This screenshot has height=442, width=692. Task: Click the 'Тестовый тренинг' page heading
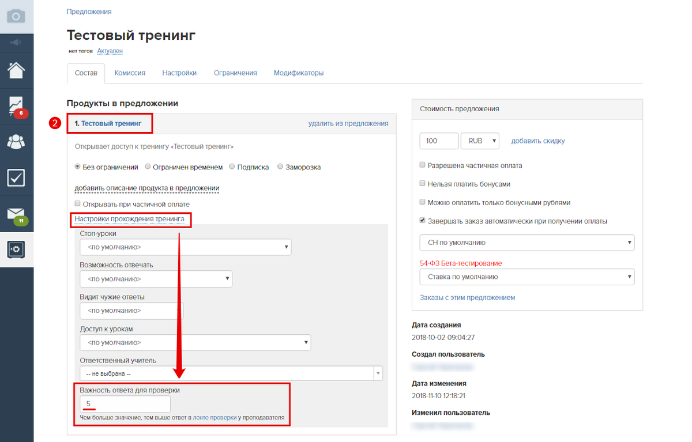click(131, 35)
